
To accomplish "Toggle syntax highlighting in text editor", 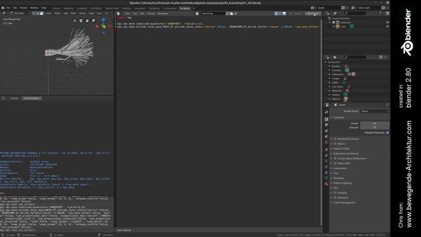I will (284, 13).
